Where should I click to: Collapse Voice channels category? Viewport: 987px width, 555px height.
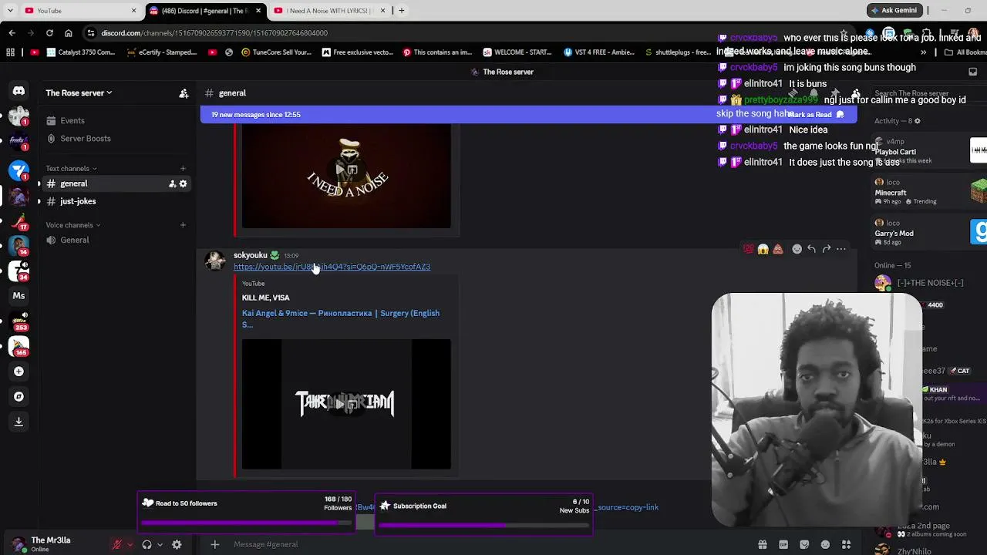click(x=73, y=225)
